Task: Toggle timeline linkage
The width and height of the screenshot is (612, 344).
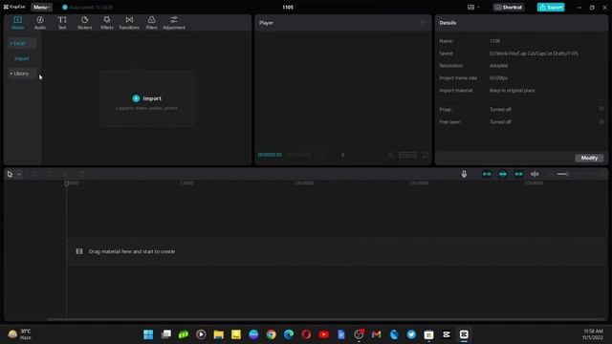Action: click(518, 174)
